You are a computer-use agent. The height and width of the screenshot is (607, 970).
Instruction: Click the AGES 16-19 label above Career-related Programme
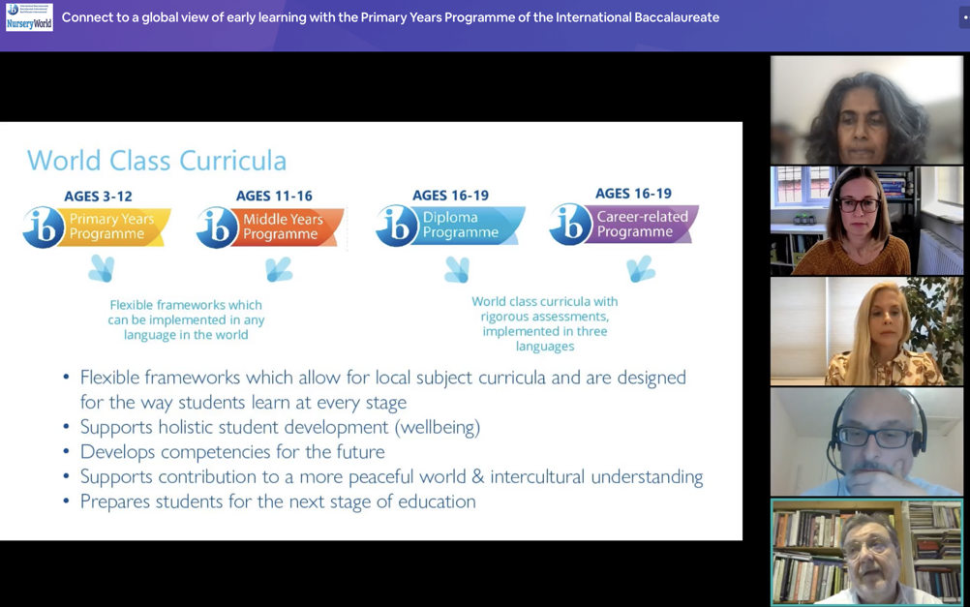(x=633, y=193)
